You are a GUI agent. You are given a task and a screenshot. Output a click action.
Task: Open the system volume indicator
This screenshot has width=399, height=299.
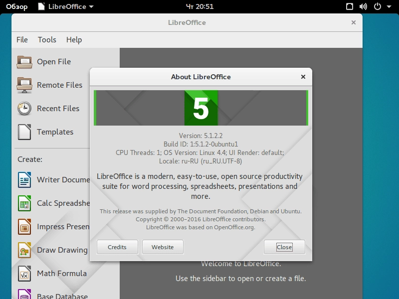(363, 6)
